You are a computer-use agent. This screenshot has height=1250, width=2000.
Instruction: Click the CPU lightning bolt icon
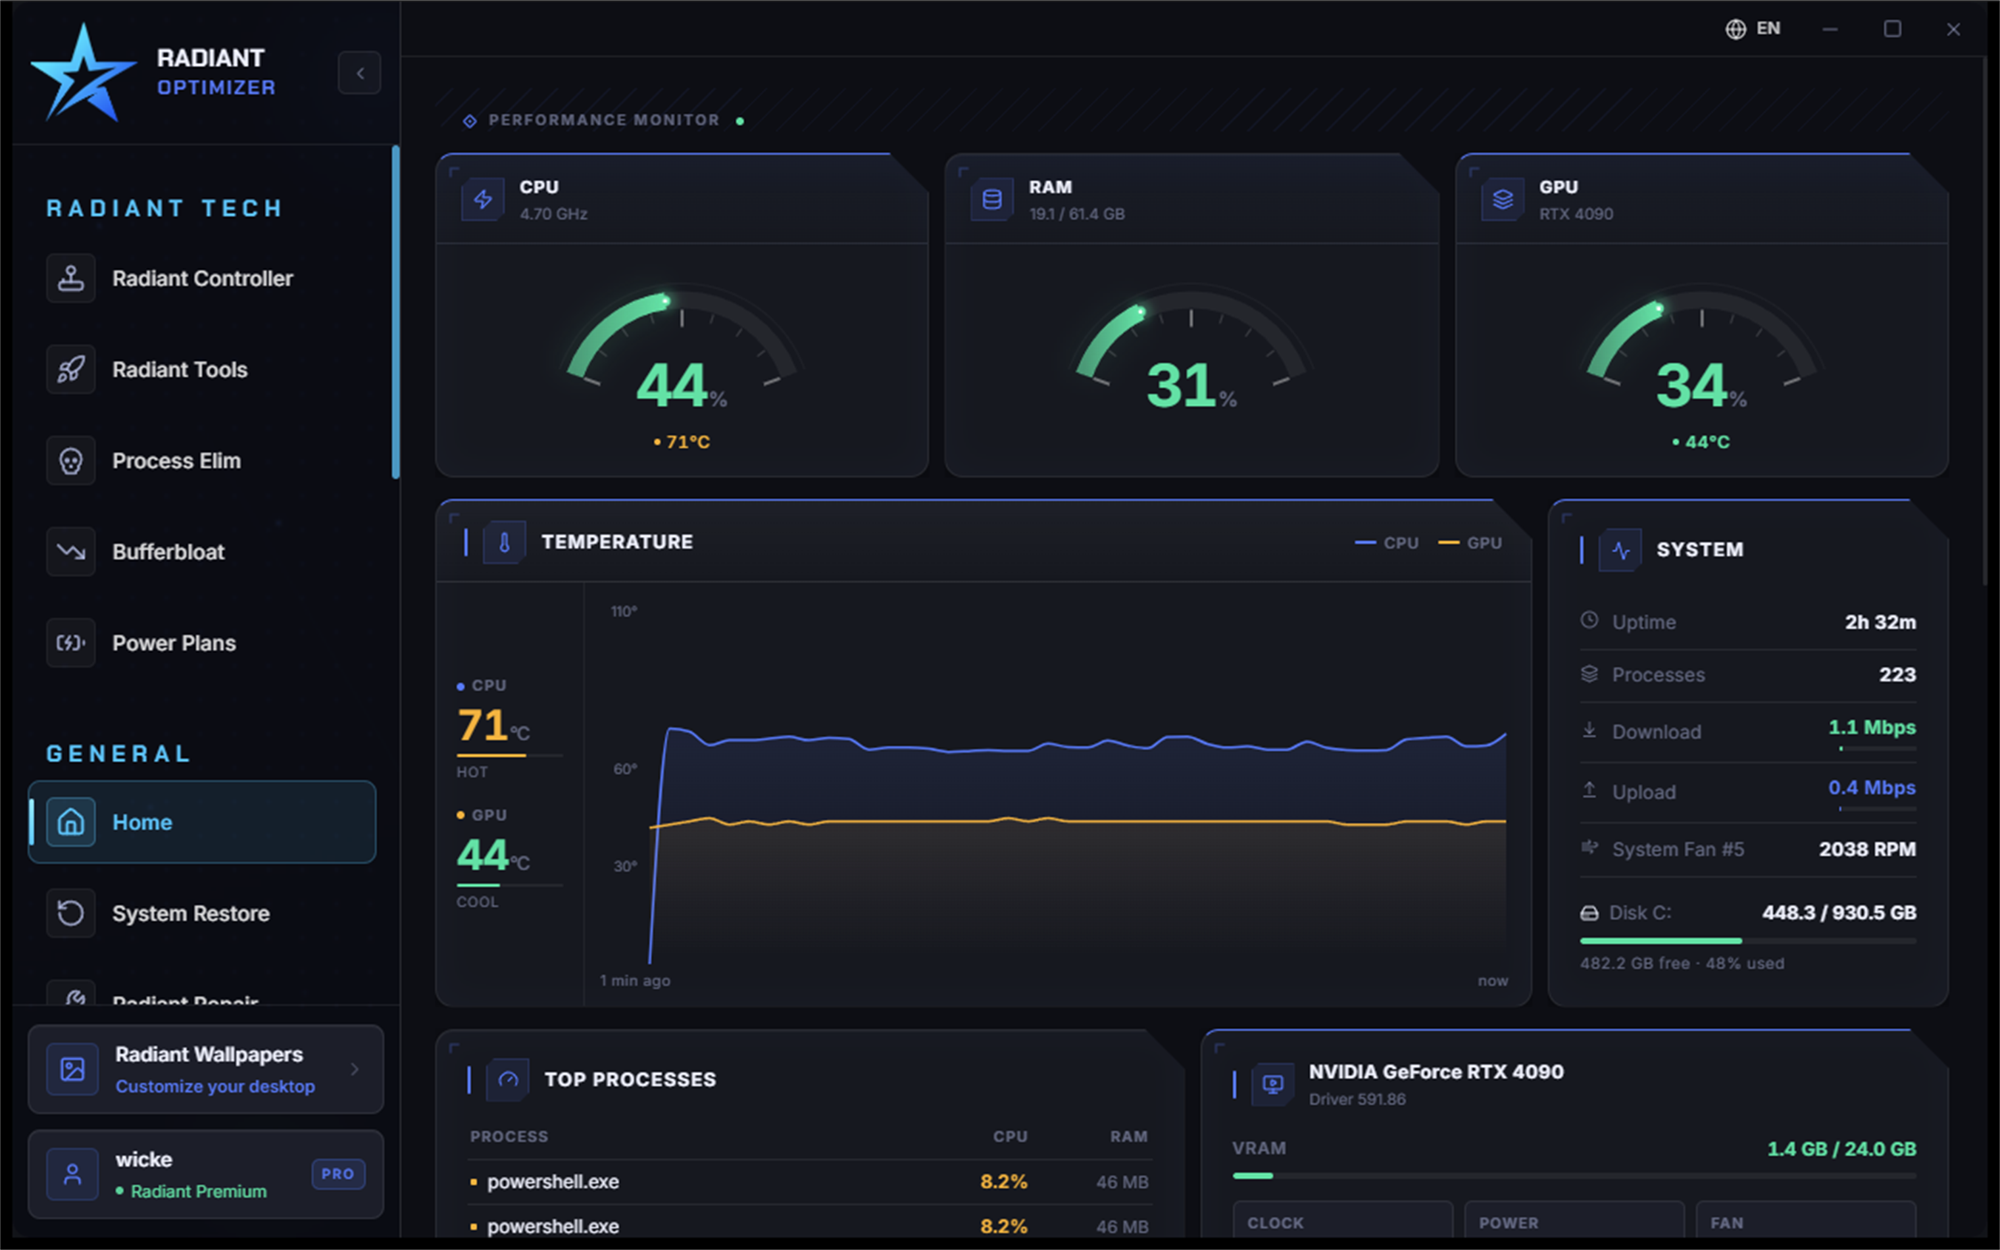(483, 199)
